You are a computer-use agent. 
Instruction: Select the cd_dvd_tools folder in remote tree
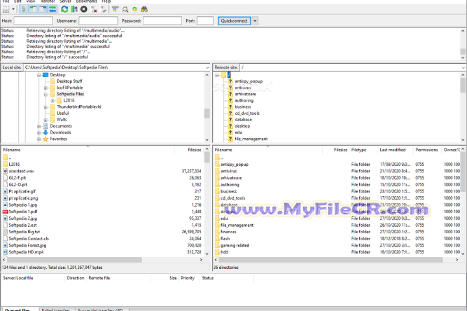point(247,113)
